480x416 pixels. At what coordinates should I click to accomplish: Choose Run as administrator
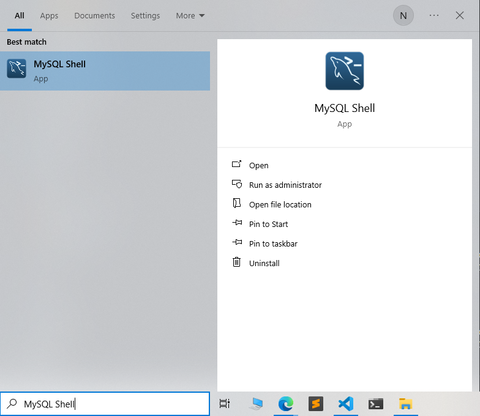(285, 185)
